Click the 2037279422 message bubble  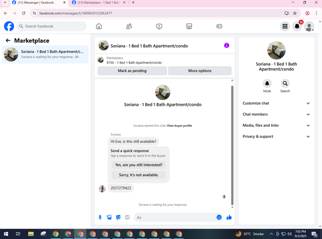(x=120, y=188)
